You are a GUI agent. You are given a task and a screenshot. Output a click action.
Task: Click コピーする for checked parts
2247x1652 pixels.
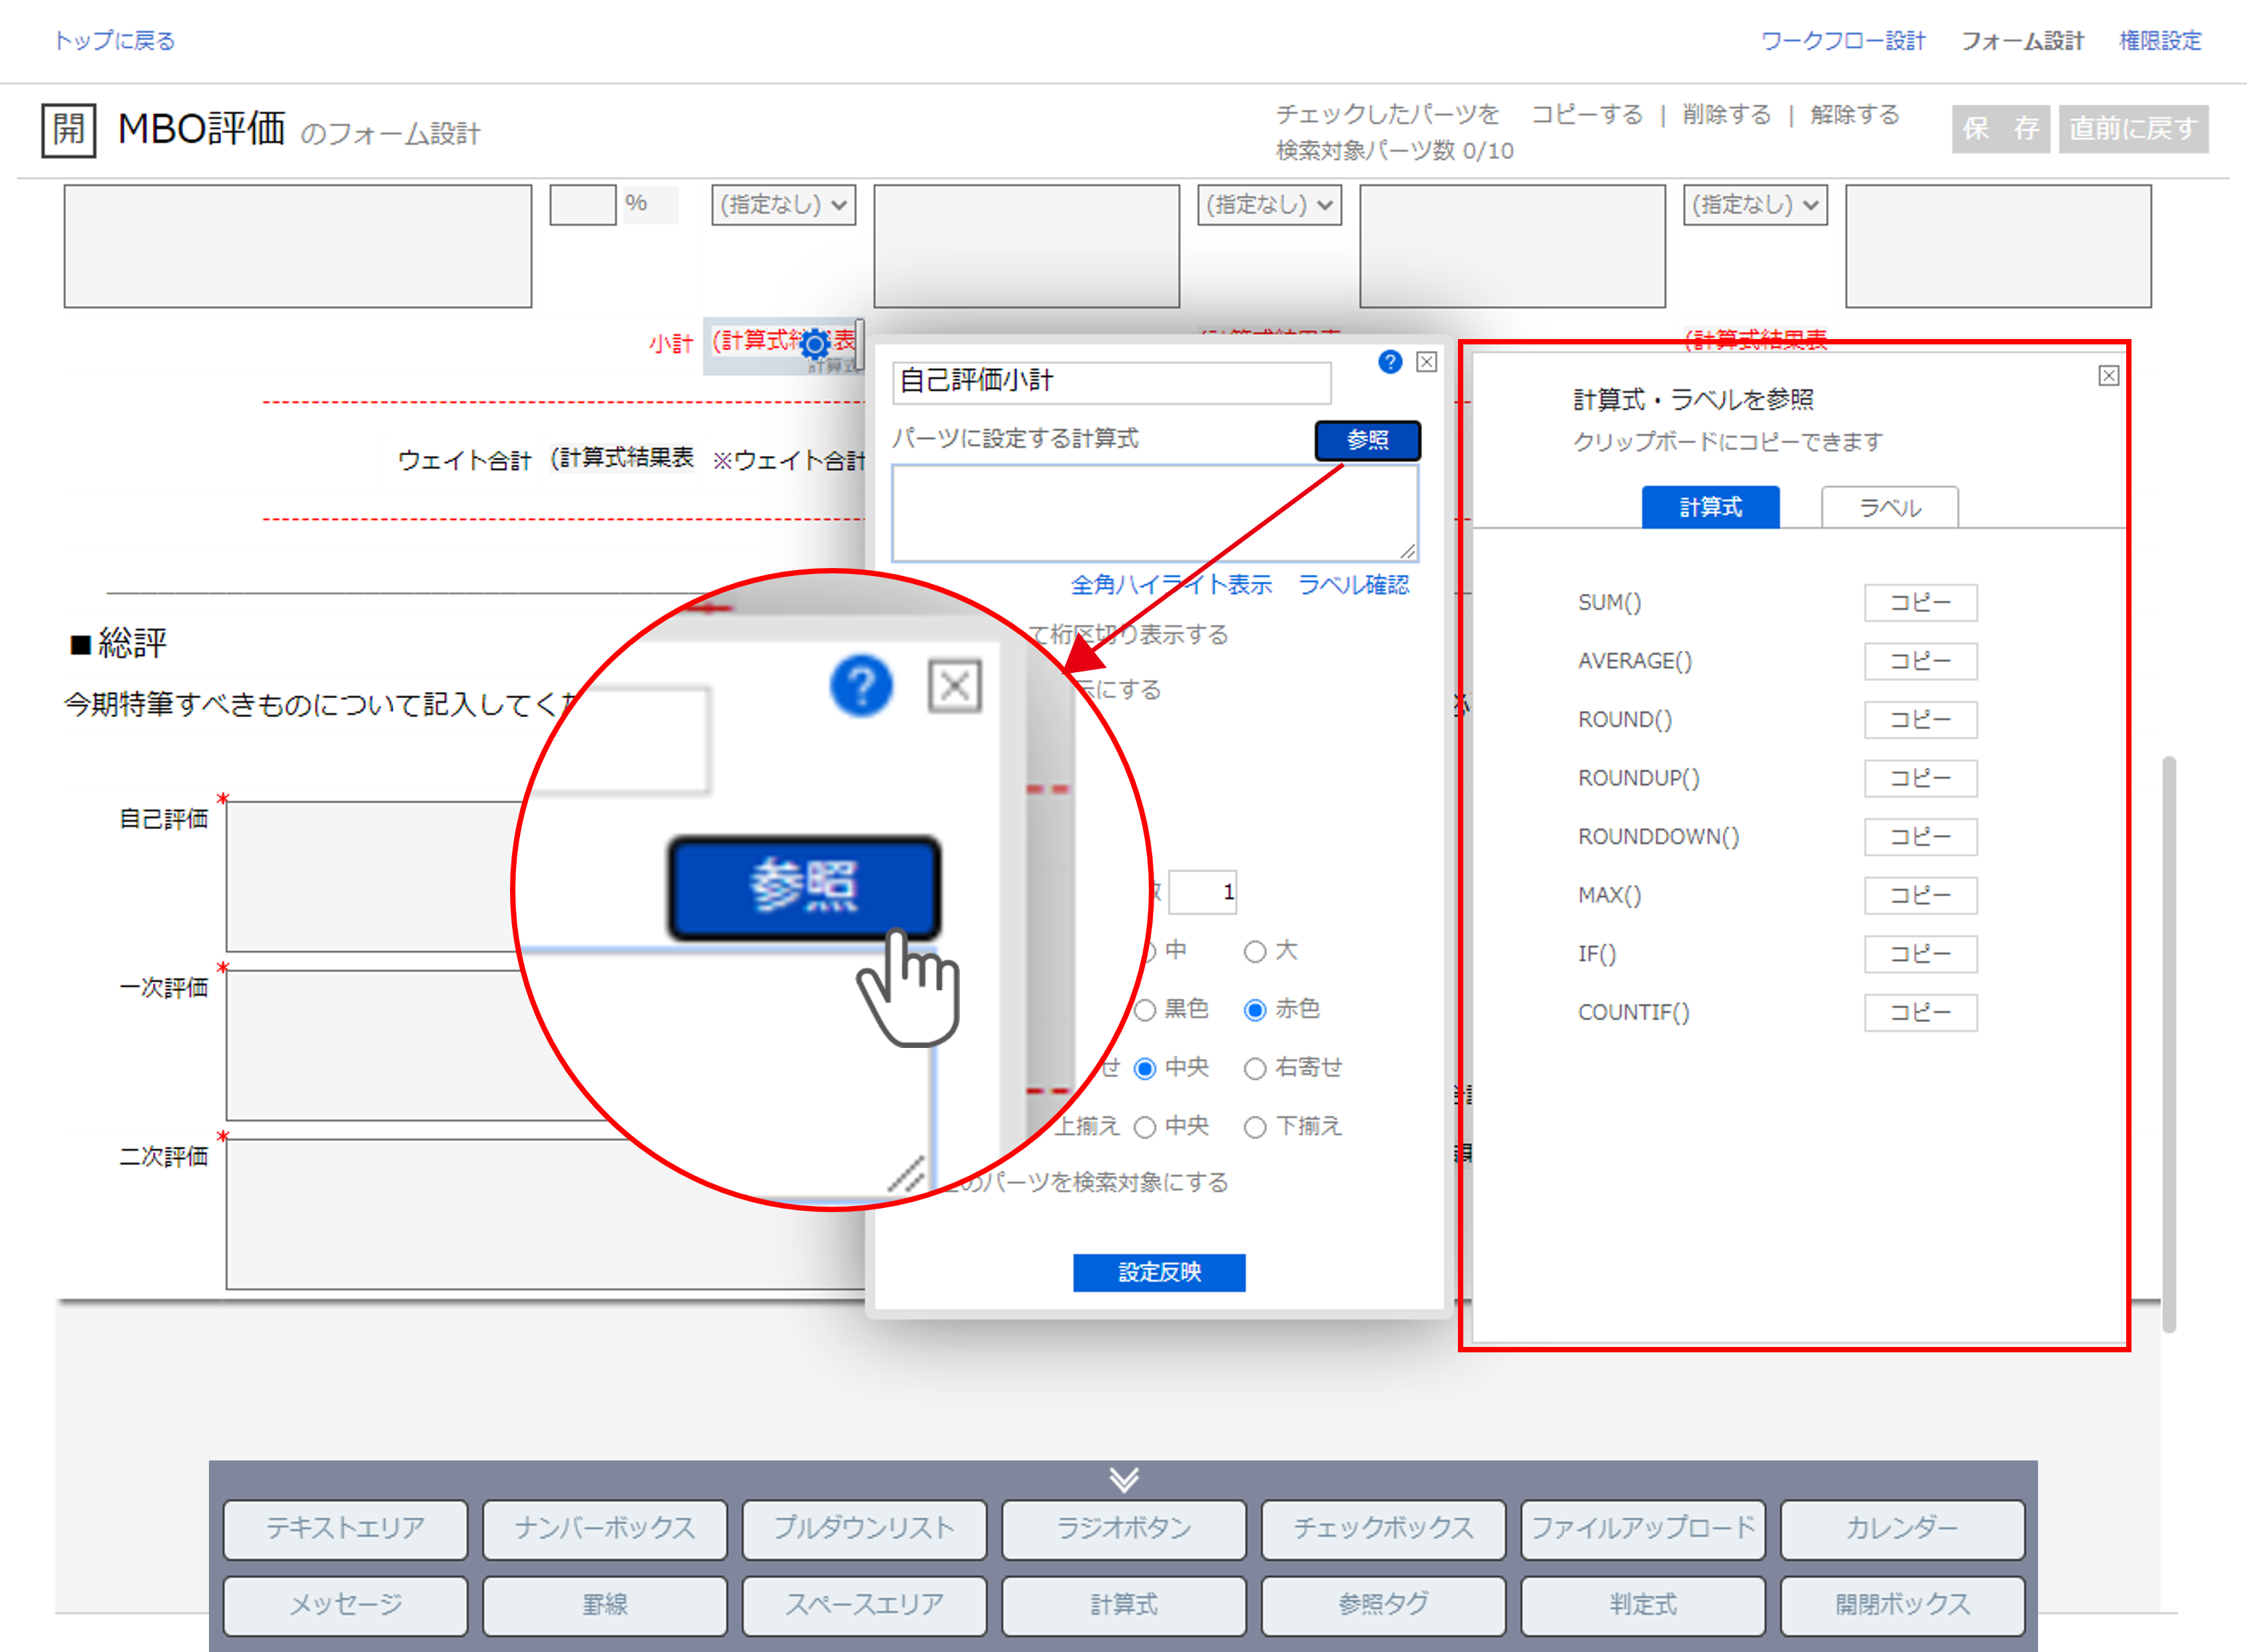click(1587, 115)
